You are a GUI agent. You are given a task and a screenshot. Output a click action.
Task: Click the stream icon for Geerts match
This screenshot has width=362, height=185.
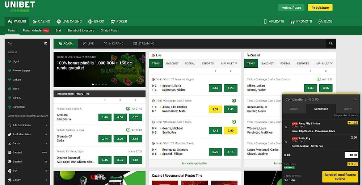(x=233, y=122)
